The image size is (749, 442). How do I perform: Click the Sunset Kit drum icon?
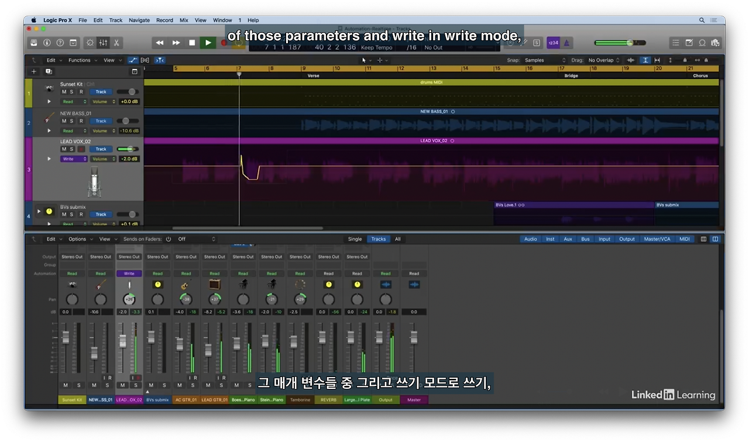click(50, 88)
